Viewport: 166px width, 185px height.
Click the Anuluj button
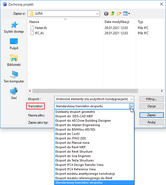(152, 122)
